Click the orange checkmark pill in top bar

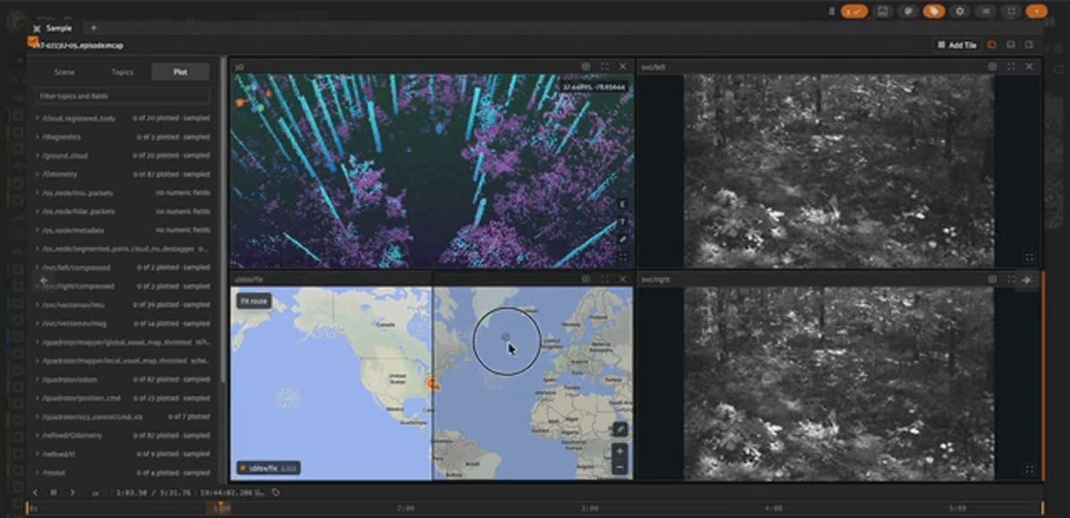point(854,12)
